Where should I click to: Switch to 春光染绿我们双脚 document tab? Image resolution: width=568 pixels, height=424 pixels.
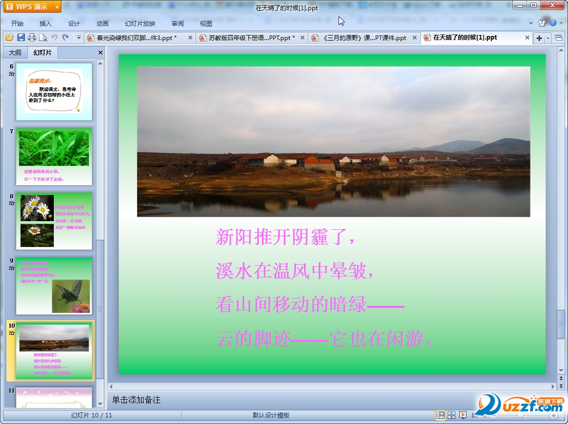point(136,38)
